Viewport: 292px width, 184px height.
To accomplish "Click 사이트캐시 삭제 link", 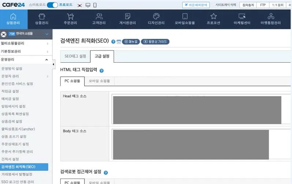I will pos(226,5).
